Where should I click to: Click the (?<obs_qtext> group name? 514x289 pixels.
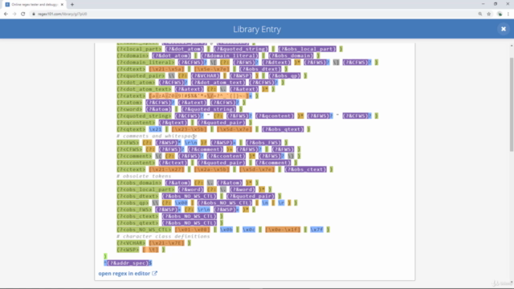137,223
